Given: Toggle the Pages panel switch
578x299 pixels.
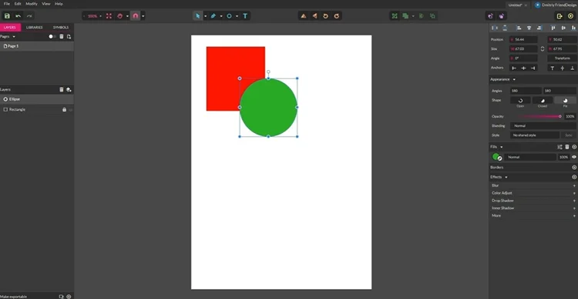Looking at the screenshot, I should (52, 36).
